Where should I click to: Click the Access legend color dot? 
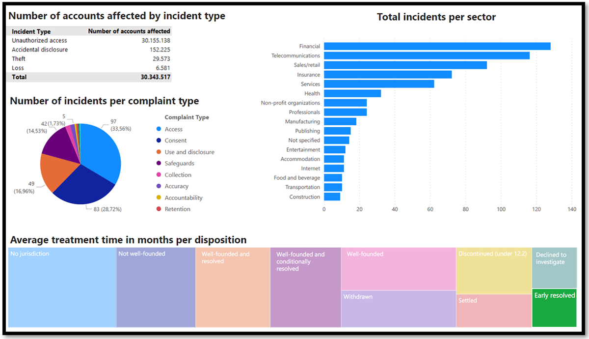coord(158,129)
